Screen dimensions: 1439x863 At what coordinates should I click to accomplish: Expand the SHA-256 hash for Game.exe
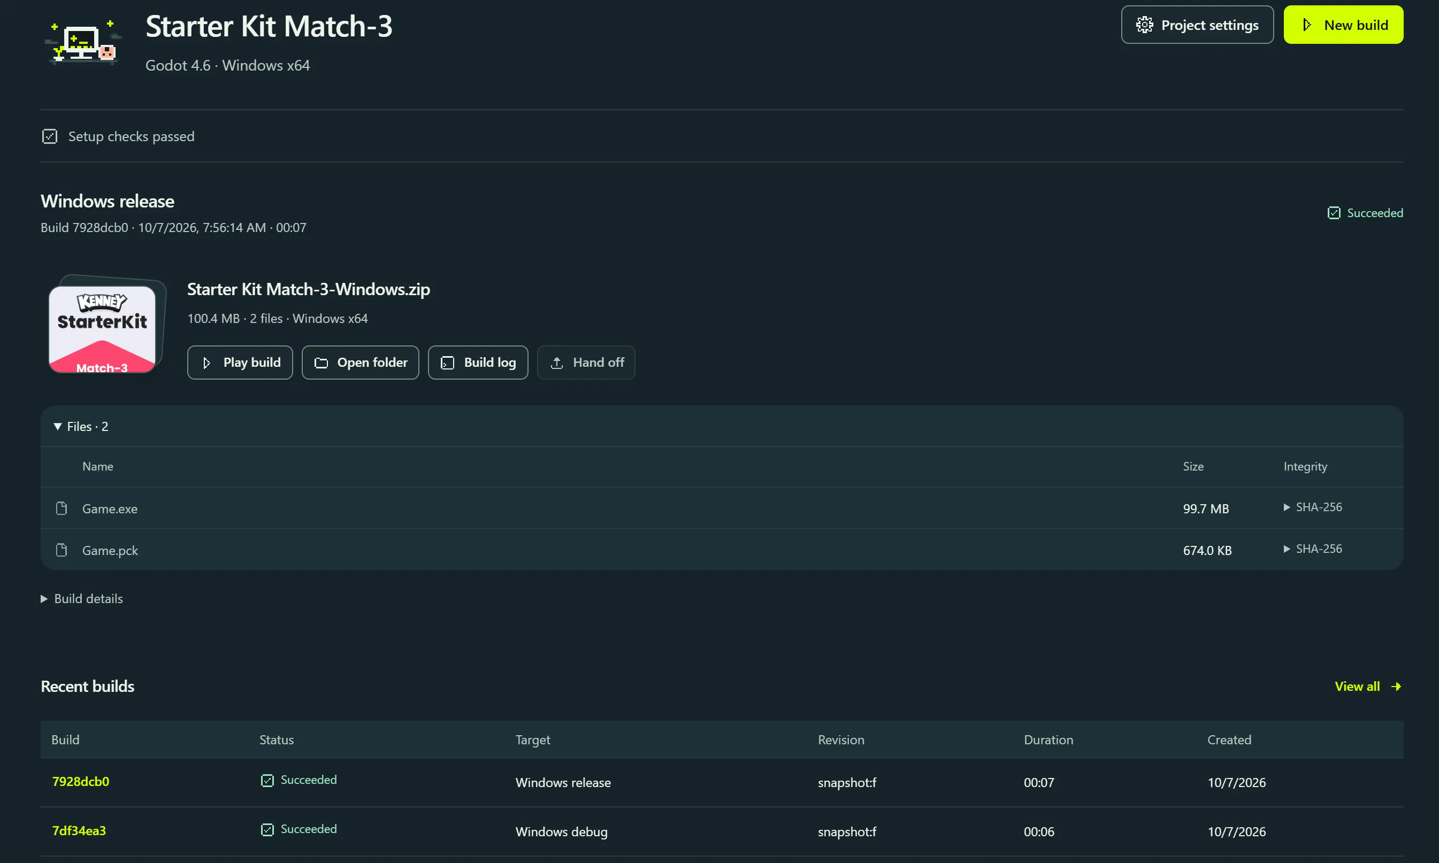[x=1313, y=507]
